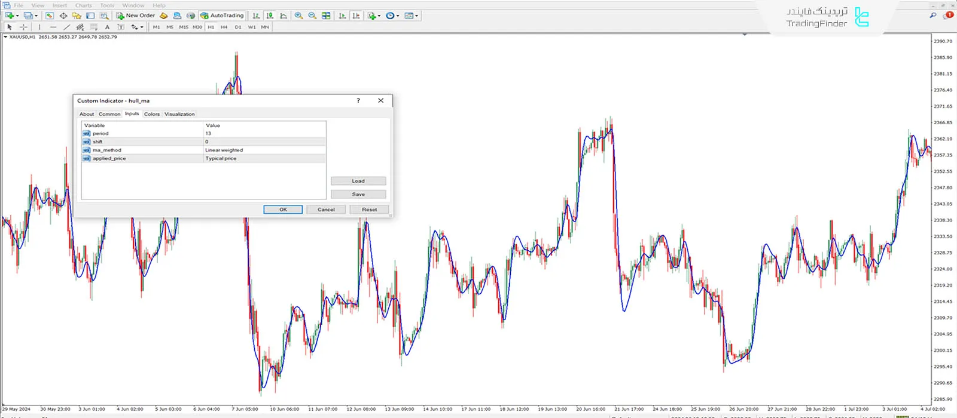Select the text label 'A' tool
The height and width of the screenshot is (418, 957).
pos(107,27)
